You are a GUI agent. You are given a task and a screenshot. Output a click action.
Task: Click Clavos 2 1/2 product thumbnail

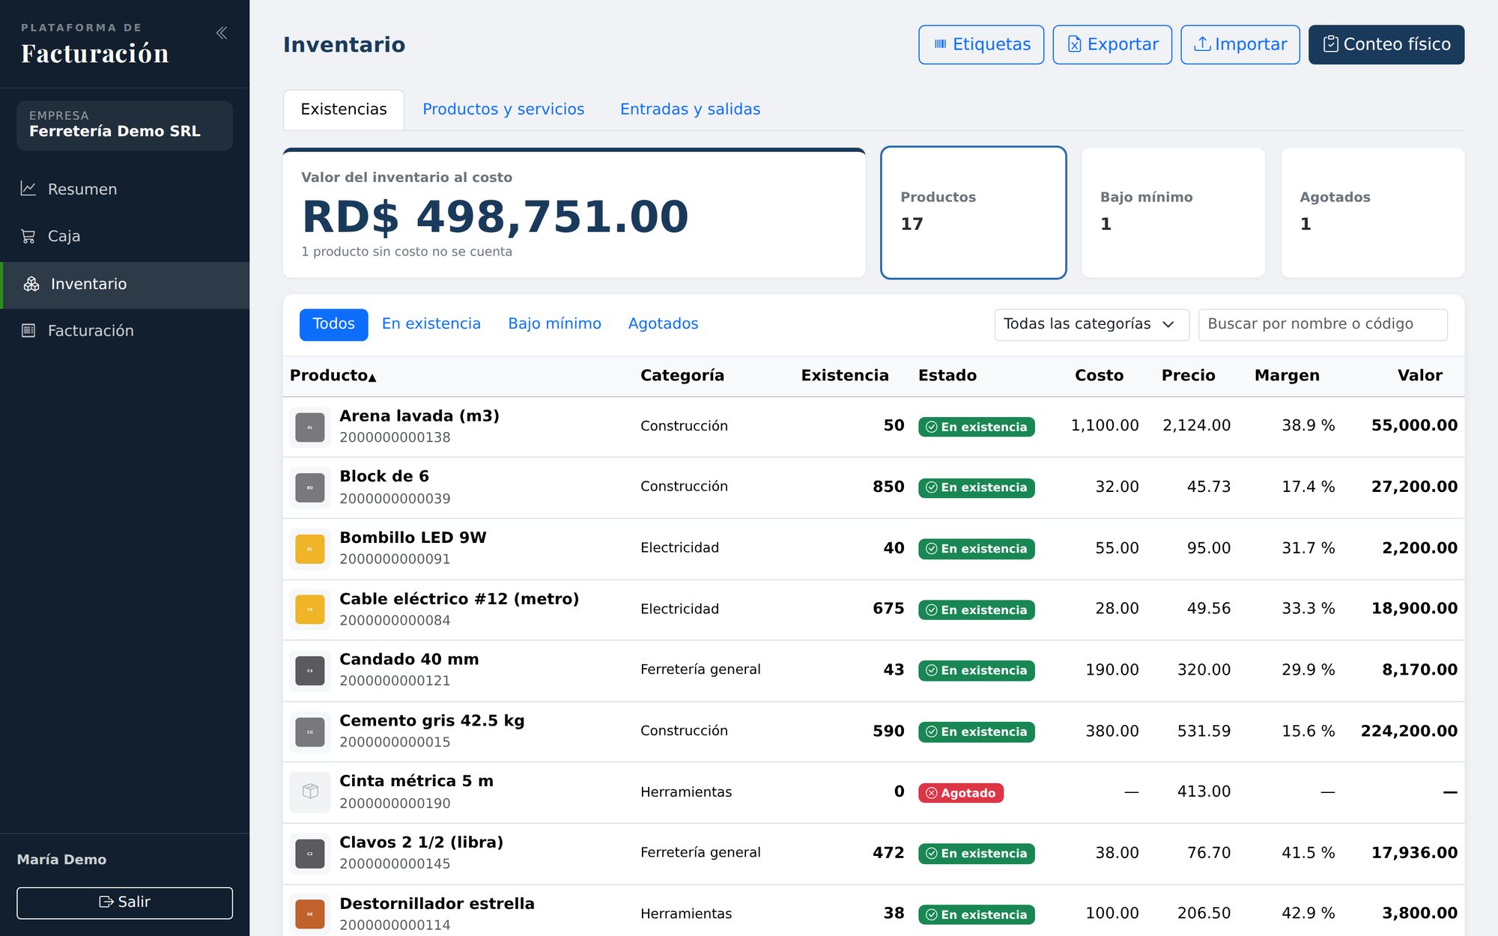pyautogui.click(x=310, y=854)
